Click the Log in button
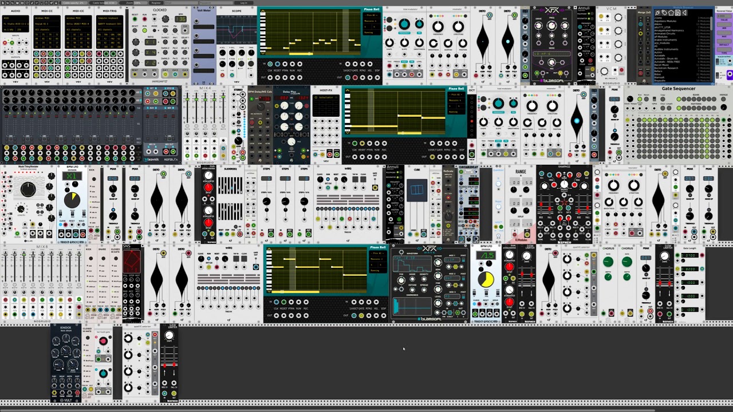 point(243,3)
